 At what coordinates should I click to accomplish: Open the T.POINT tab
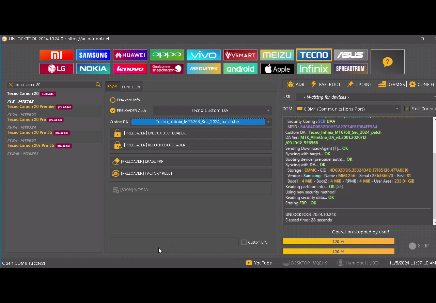click(360, 84)
